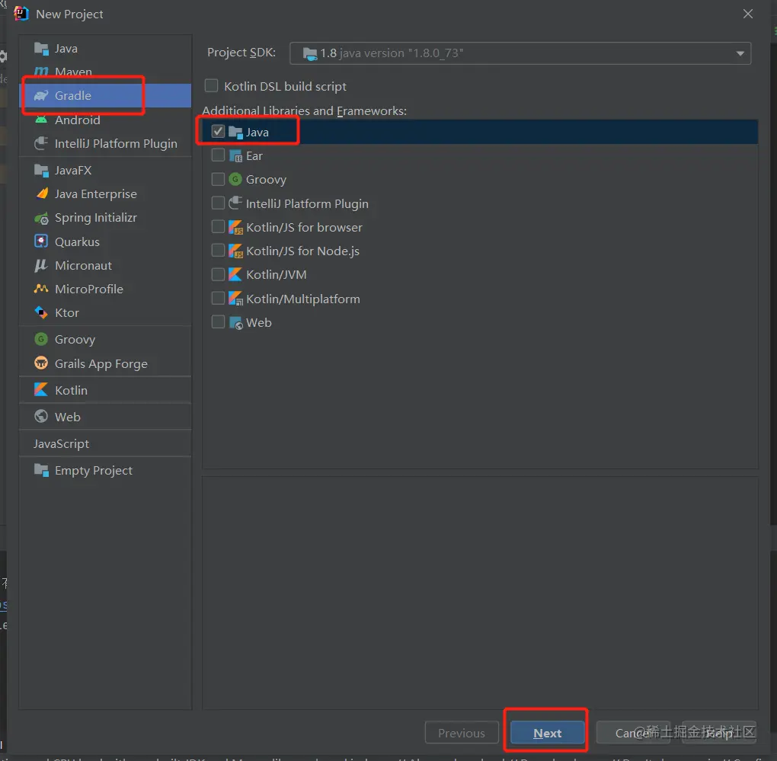Tick the Groovy framework checkbox
Viewport: 777px width, 761px height.
coord(218,179)
